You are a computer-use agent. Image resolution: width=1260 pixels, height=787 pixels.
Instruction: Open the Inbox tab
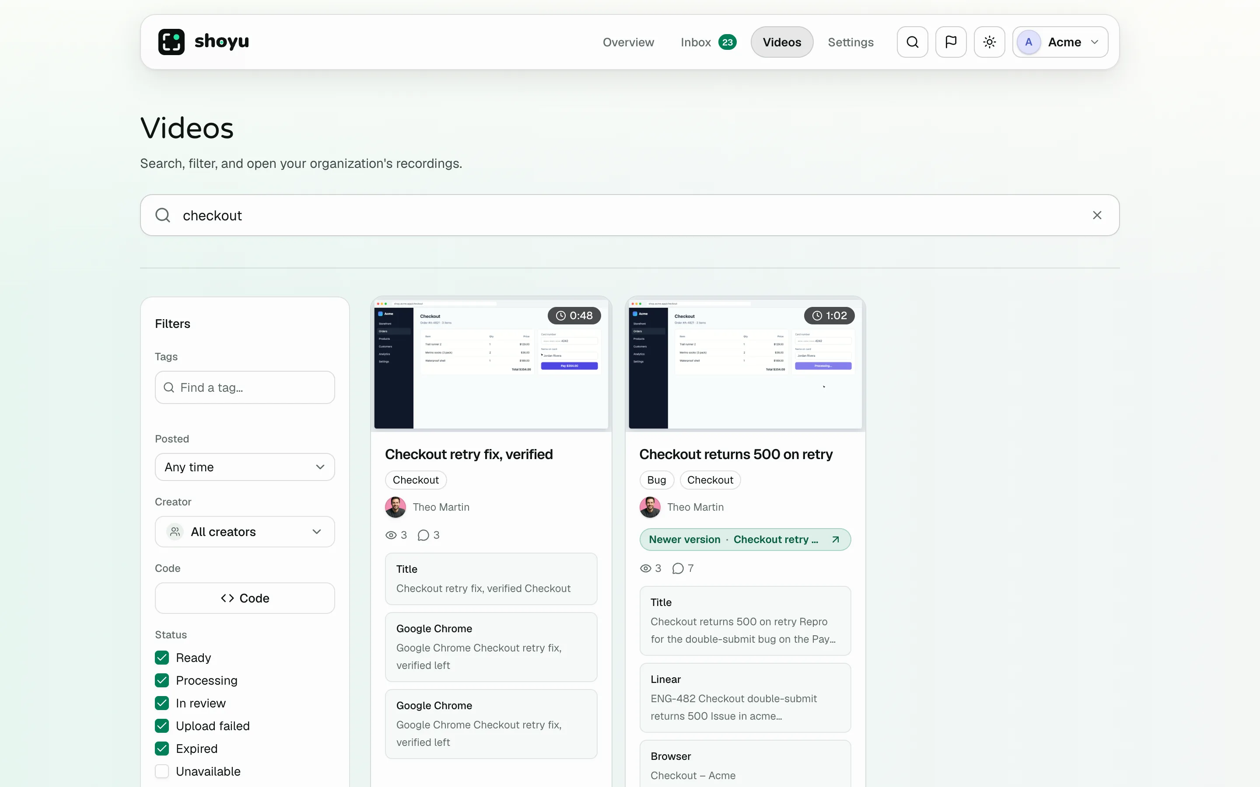coord(708,42)
